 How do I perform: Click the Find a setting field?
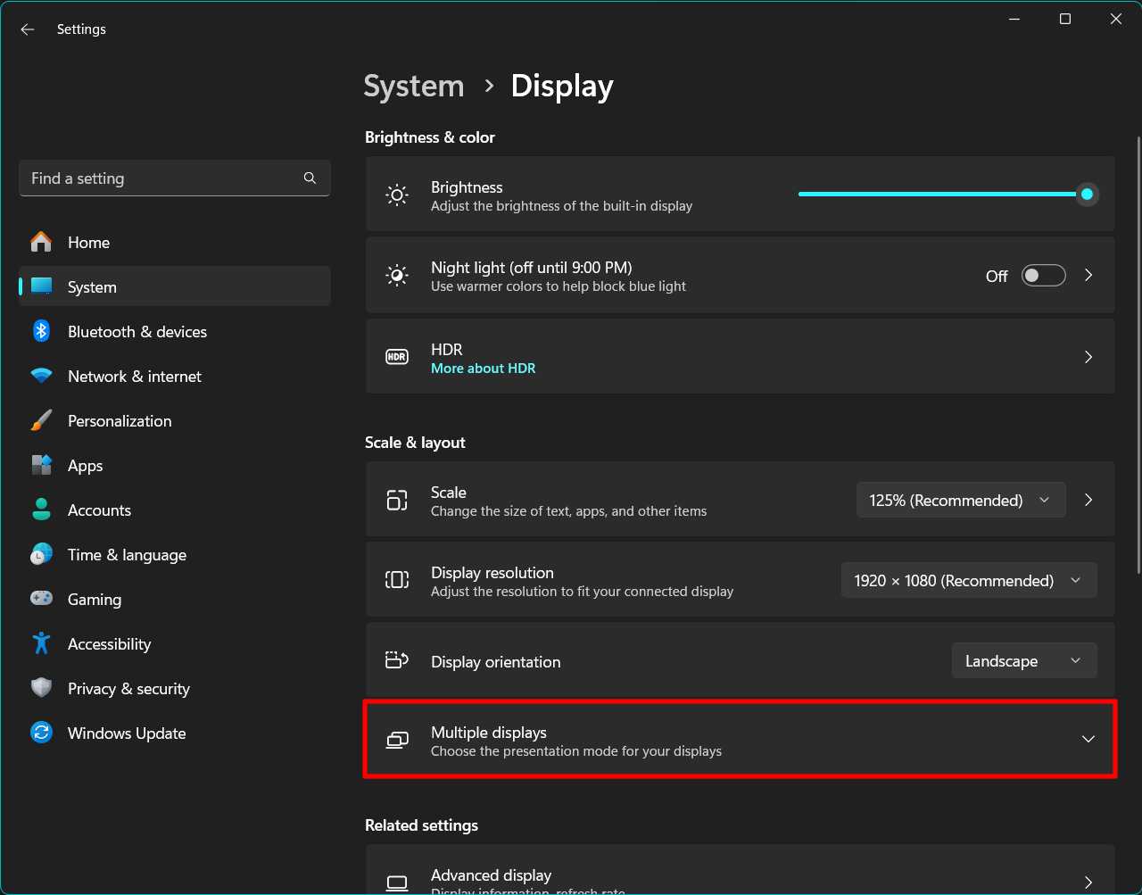coord(175,178)
